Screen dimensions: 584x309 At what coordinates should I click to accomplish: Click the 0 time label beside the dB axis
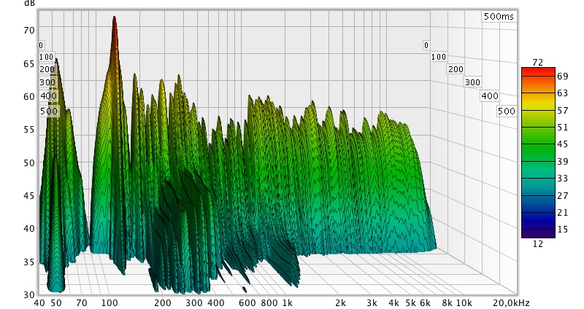coord(41,45)
